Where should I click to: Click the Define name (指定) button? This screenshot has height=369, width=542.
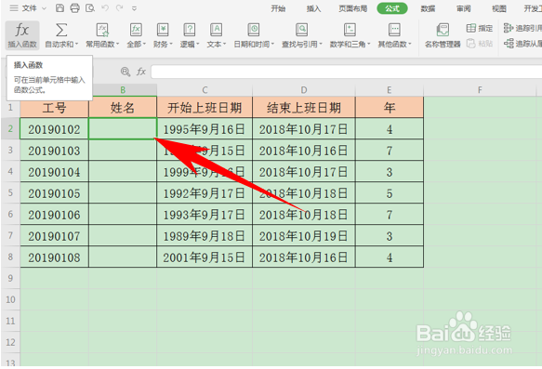coord(480,28)
